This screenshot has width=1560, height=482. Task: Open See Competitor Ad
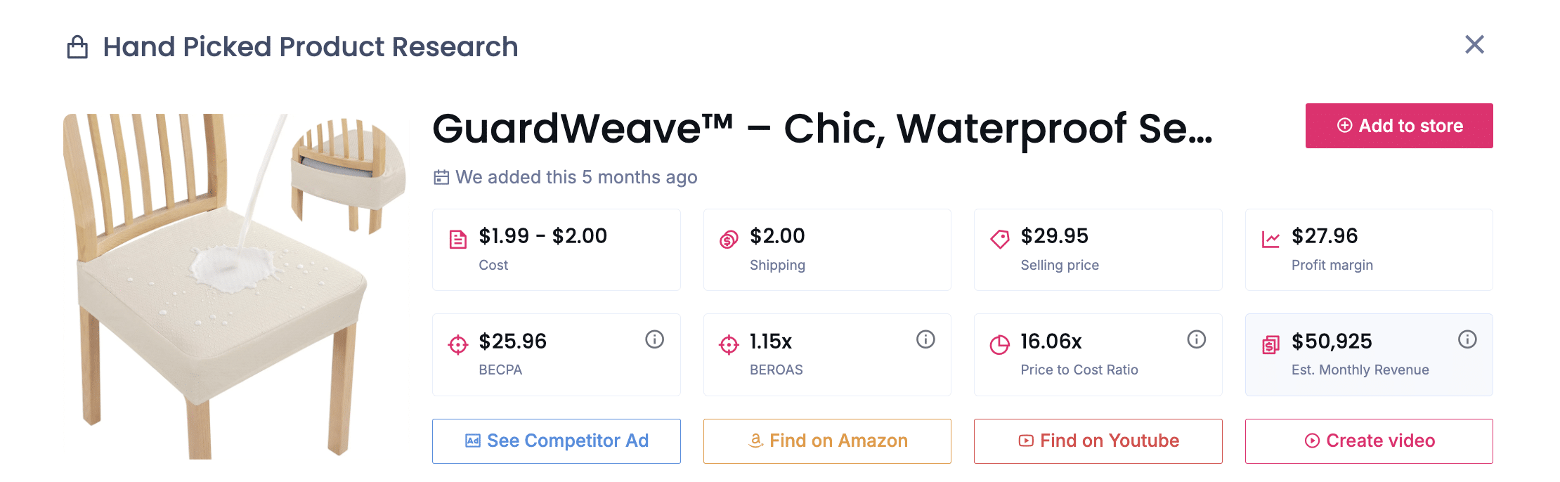point(556,441)
